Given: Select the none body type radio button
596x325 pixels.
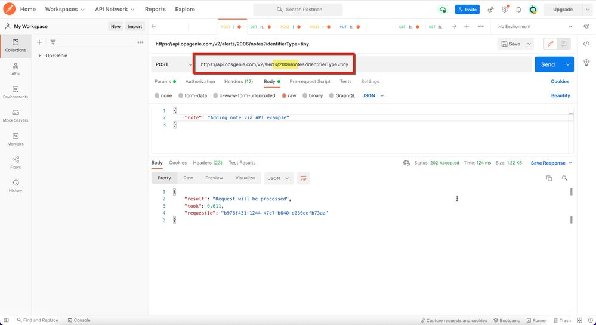Looking at the screenshot, I should point(157,96).
